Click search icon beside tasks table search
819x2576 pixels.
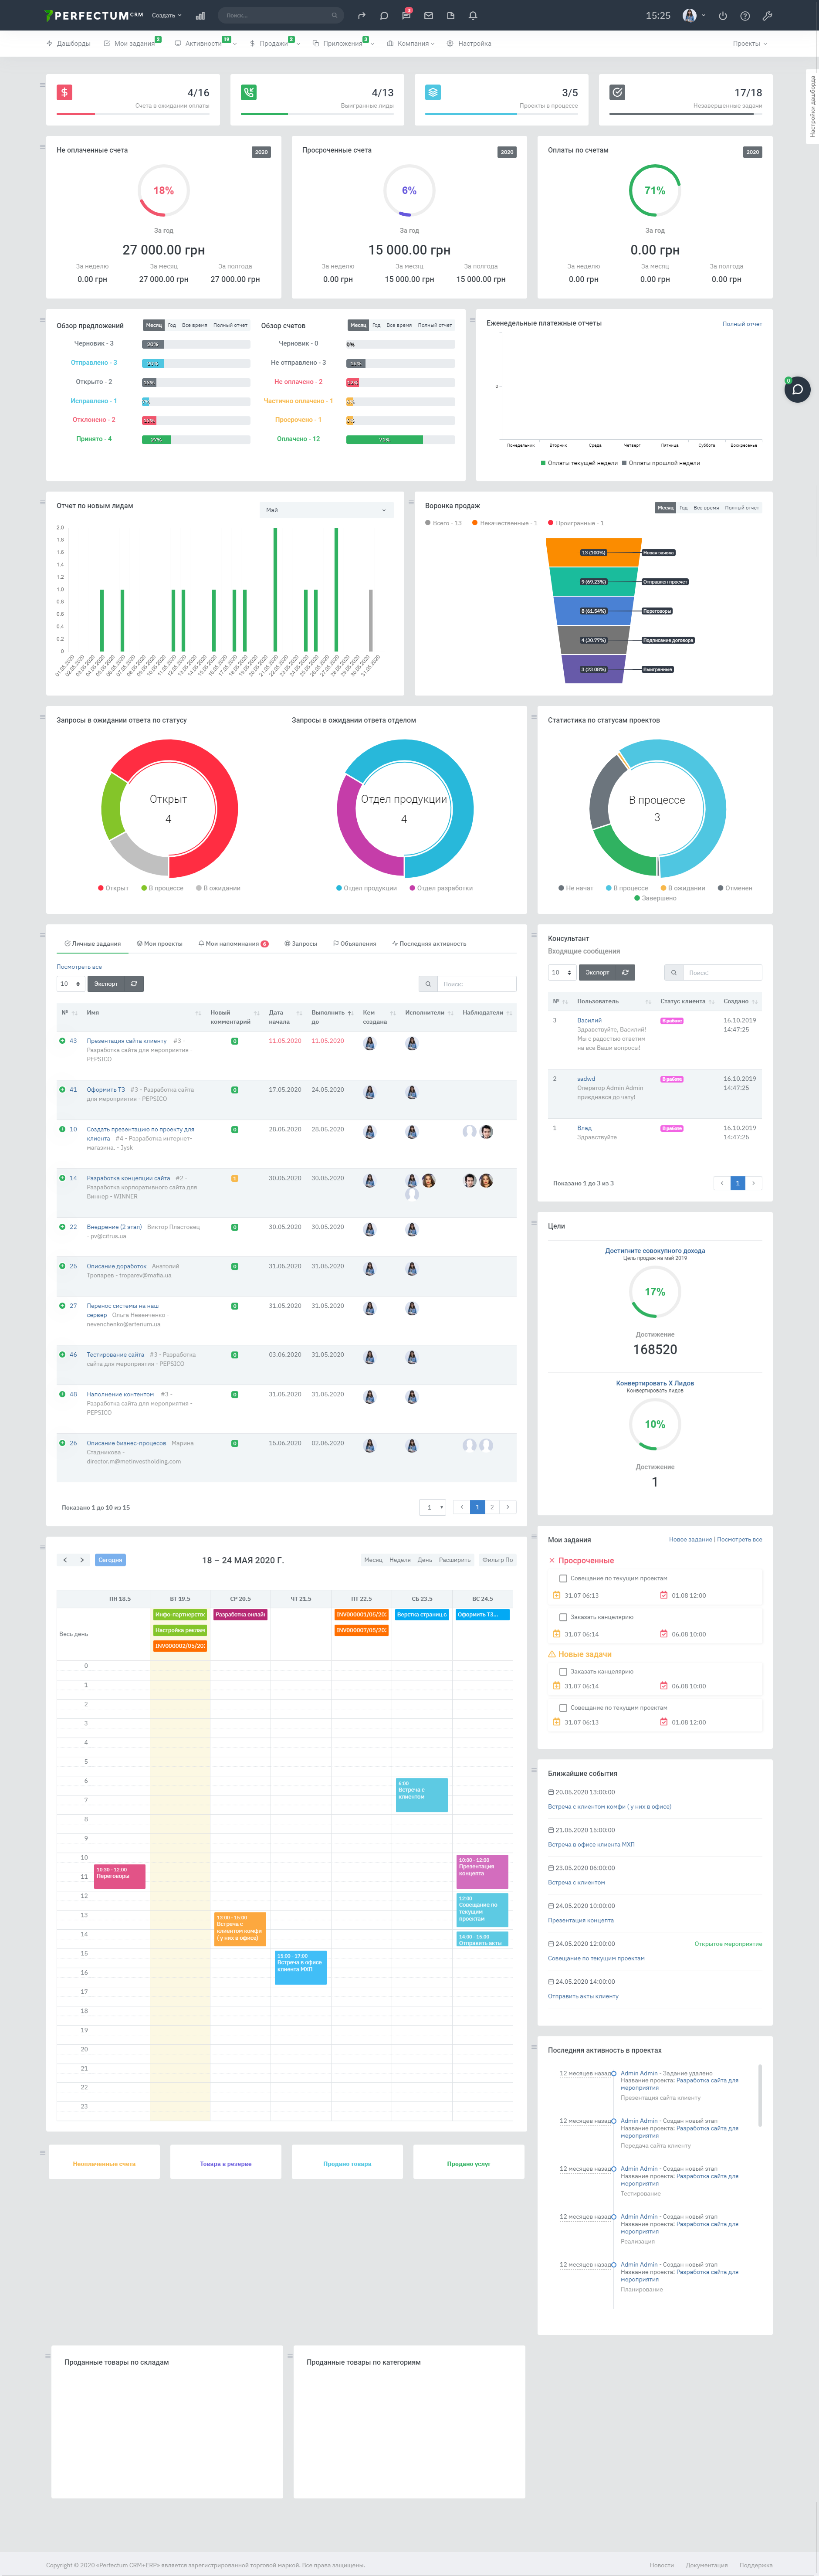428,984
